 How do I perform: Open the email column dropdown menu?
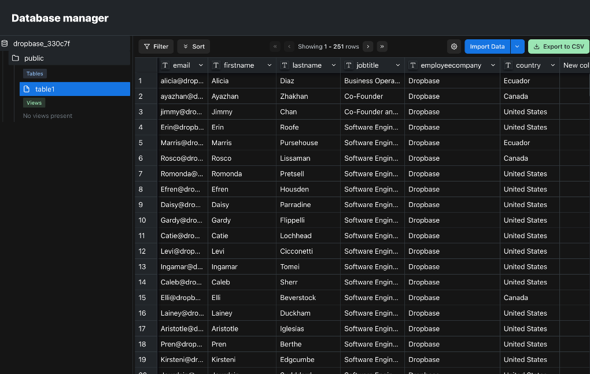[201, 65]
